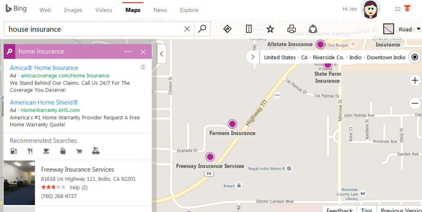Click Freeway Insurance Services listing photo
This screenshot has width=422, height=212.
tap(19, 183)
